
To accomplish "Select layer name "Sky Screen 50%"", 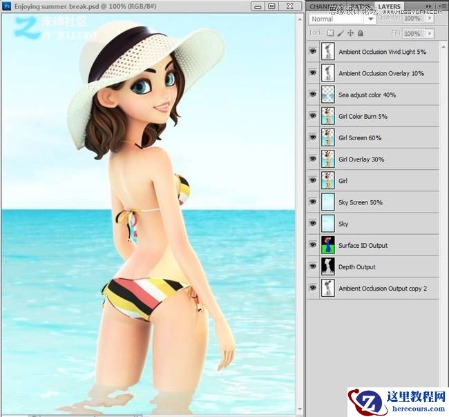I will coord(361,202).
